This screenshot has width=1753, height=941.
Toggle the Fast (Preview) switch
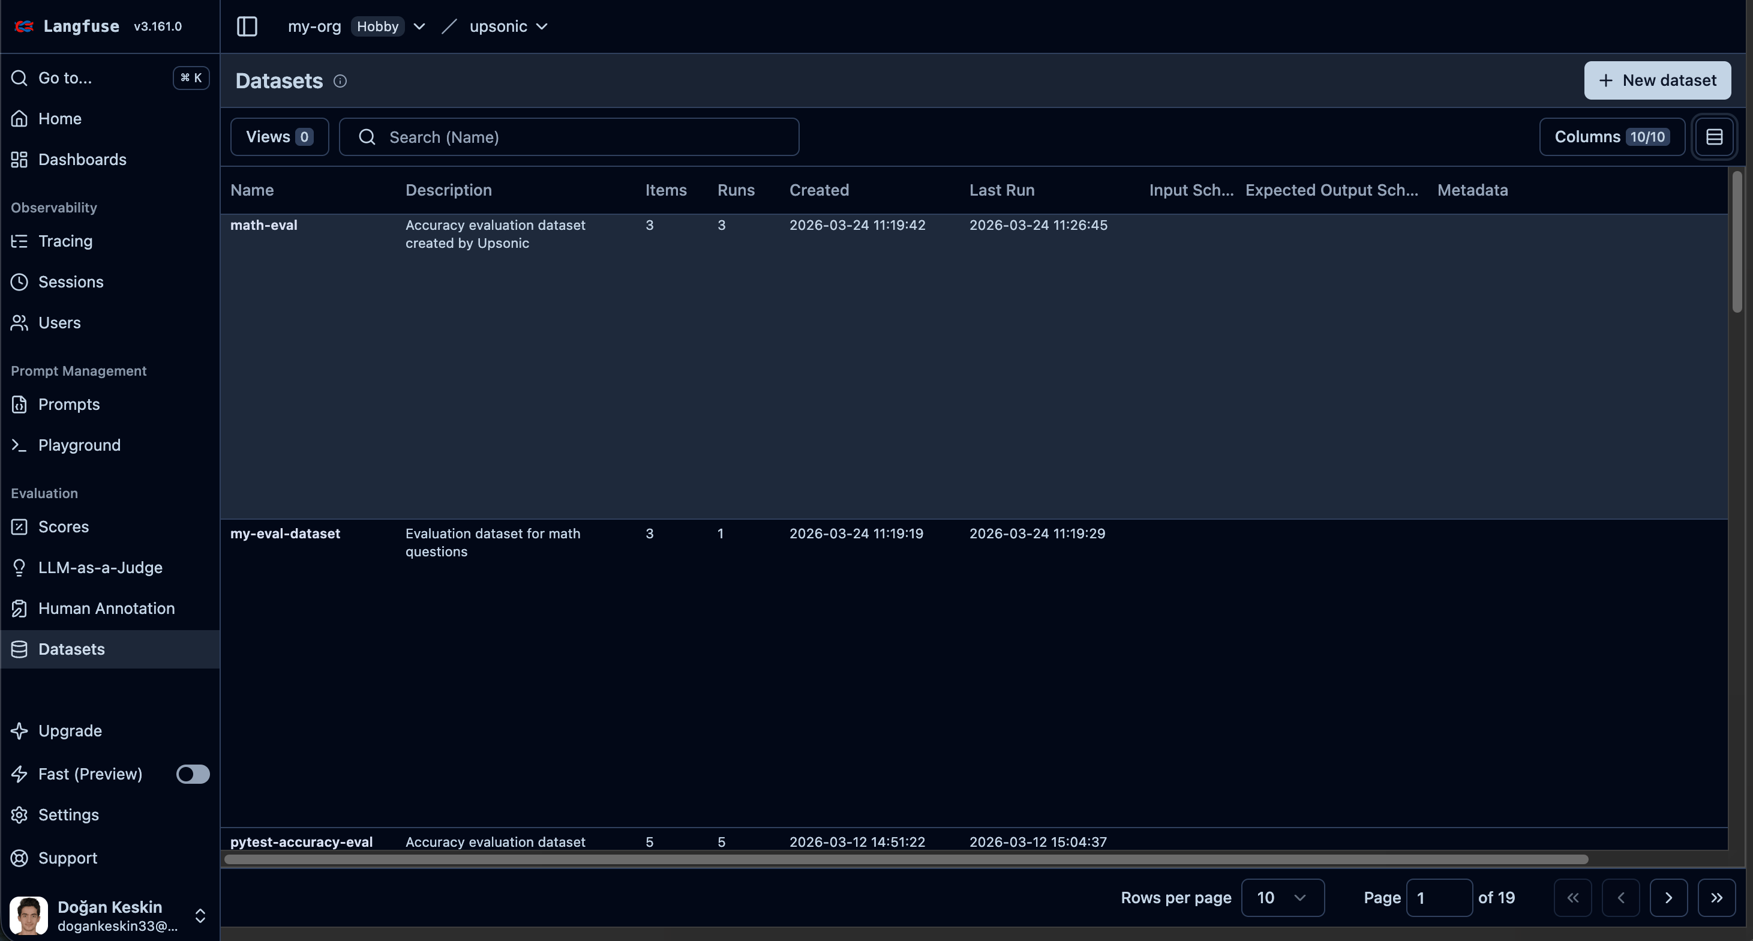pos(193,774)
